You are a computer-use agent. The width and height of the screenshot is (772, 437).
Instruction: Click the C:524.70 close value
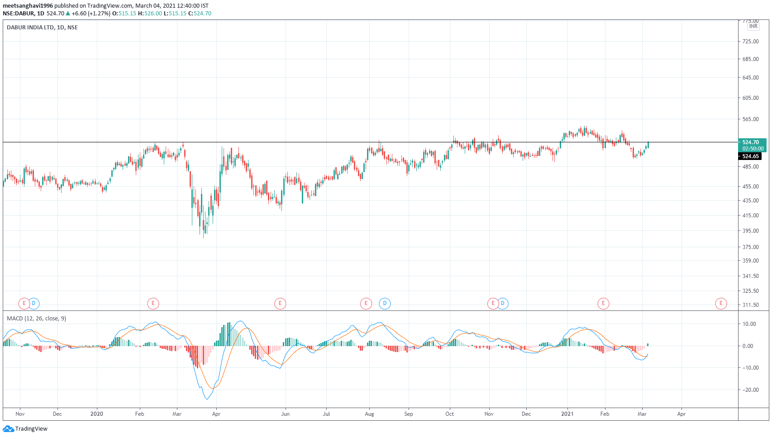[x=200, y=14]
